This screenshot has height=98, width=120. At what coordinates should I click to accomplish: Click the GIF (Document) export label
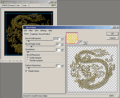coord(45,5)
